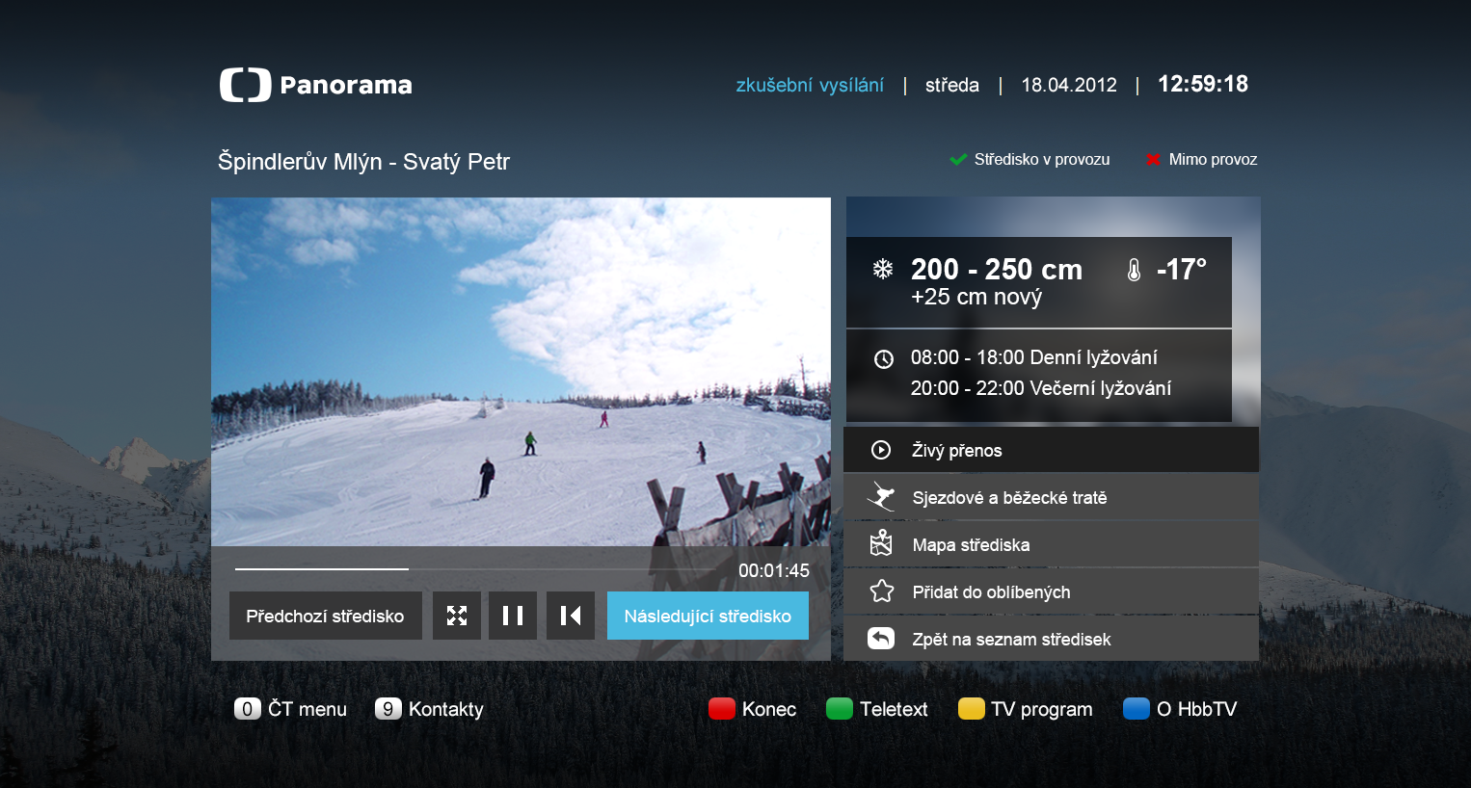
Task: Click the Předchozí středisko button
Action: pyautogui.click(x=325, y=615)
